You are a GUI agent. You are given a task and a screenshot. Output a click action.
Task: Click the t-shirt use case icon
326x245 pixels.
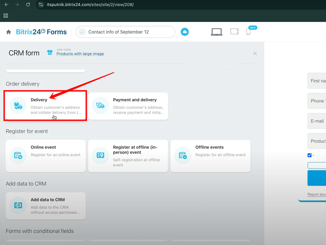tap(50, 52)
